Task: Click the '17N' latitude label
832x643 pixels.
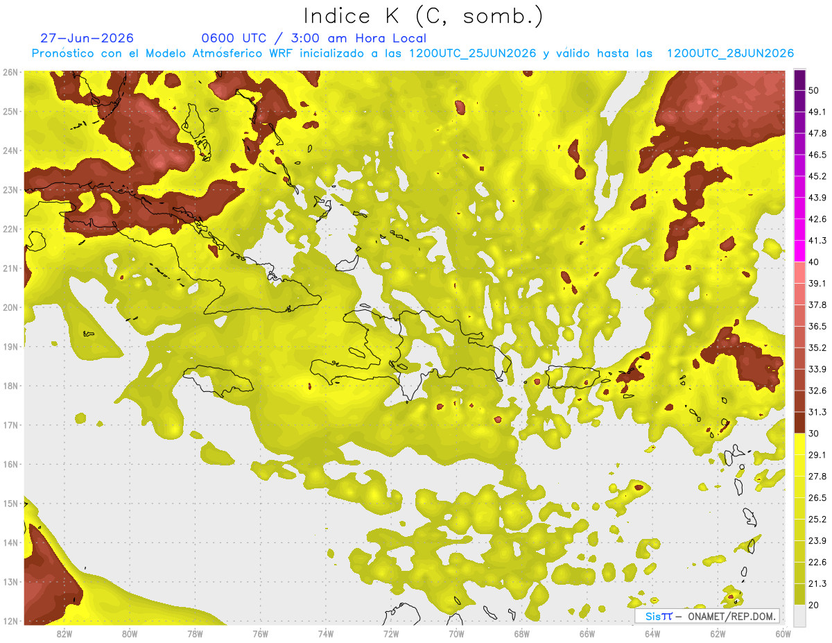Action: point(10,425)
